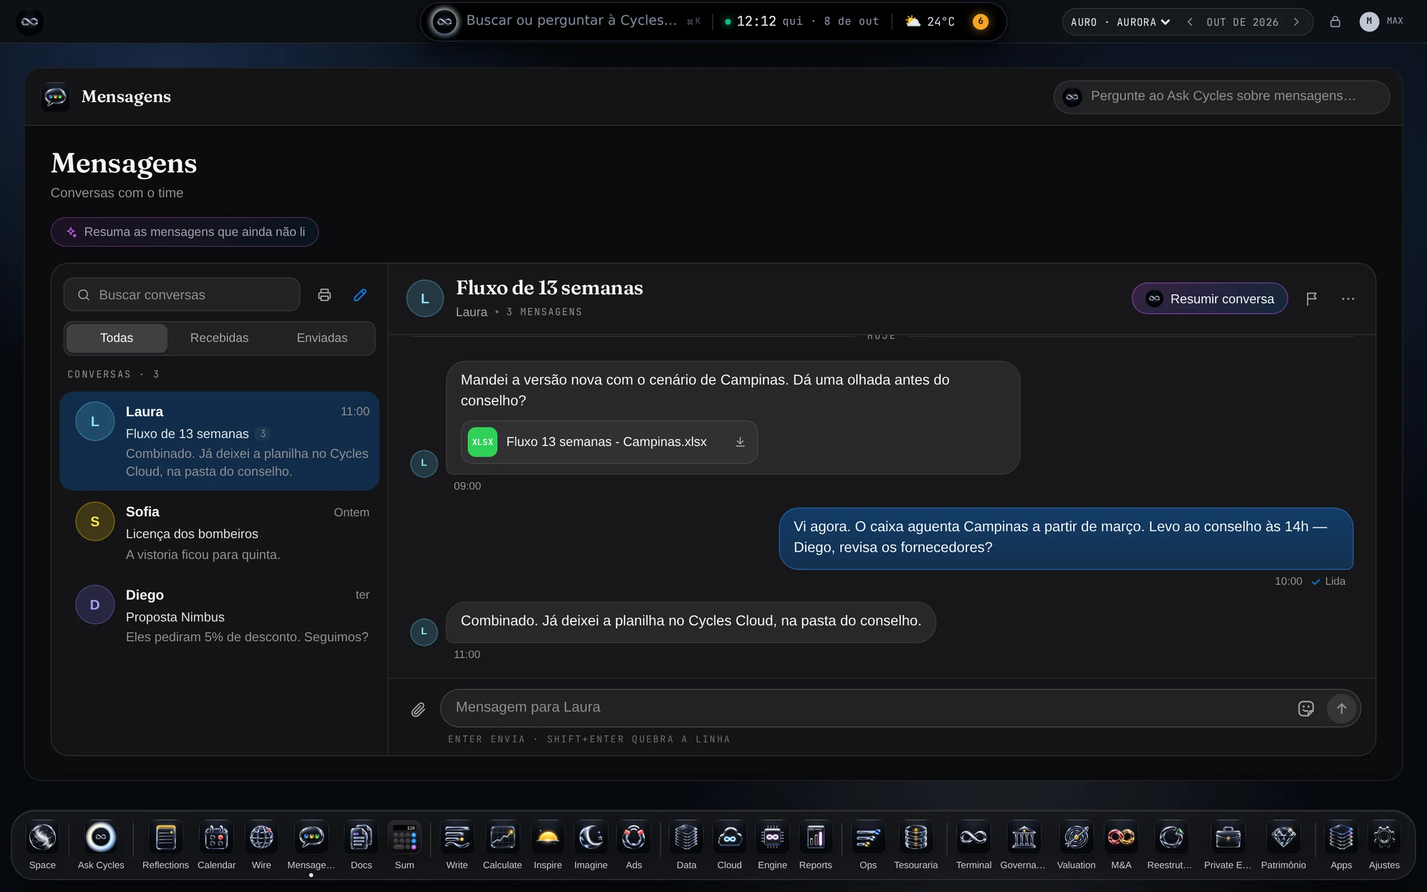Launch Valuation from the dock
Image resolution: width=1427 pixels, height=892 pixels.
click(x=1076, y=846)
